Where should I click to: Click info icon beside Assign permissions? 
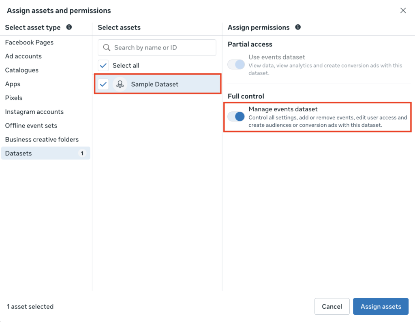pos(298,27)
